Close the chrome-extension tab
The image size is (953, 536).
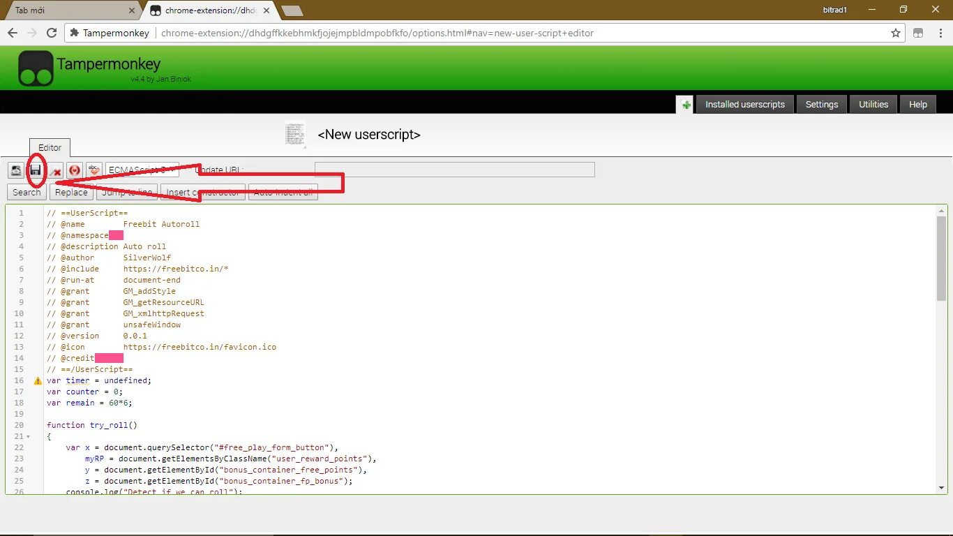pos(267,10)
